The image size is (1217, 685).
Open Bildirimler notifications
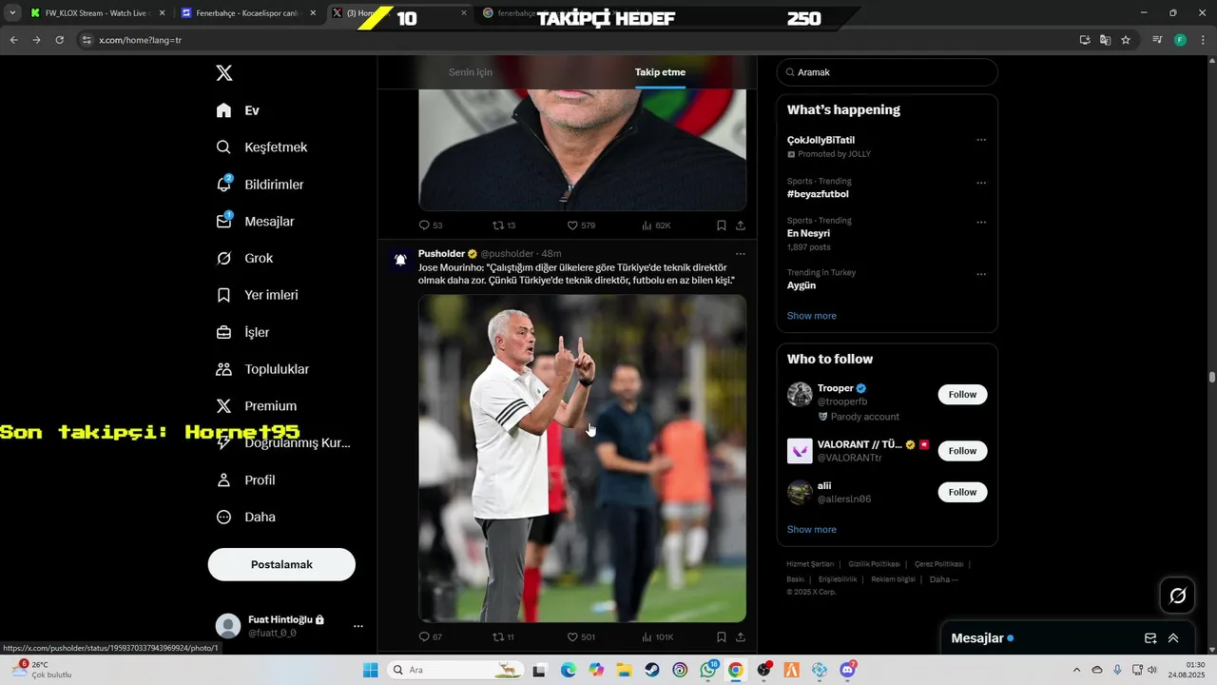[x=260, y=185]
